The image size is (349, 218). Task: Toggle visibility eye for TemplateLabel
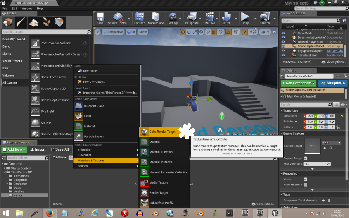[283, 55]
